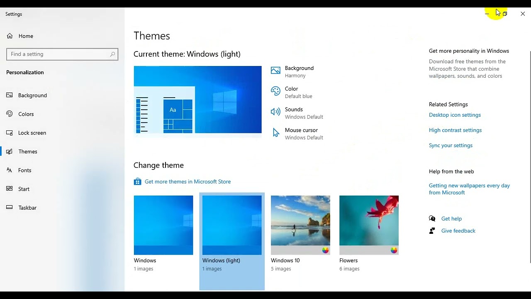Click the Background Harmony setting label
This screenshot has width=531, height=299.
299,71
